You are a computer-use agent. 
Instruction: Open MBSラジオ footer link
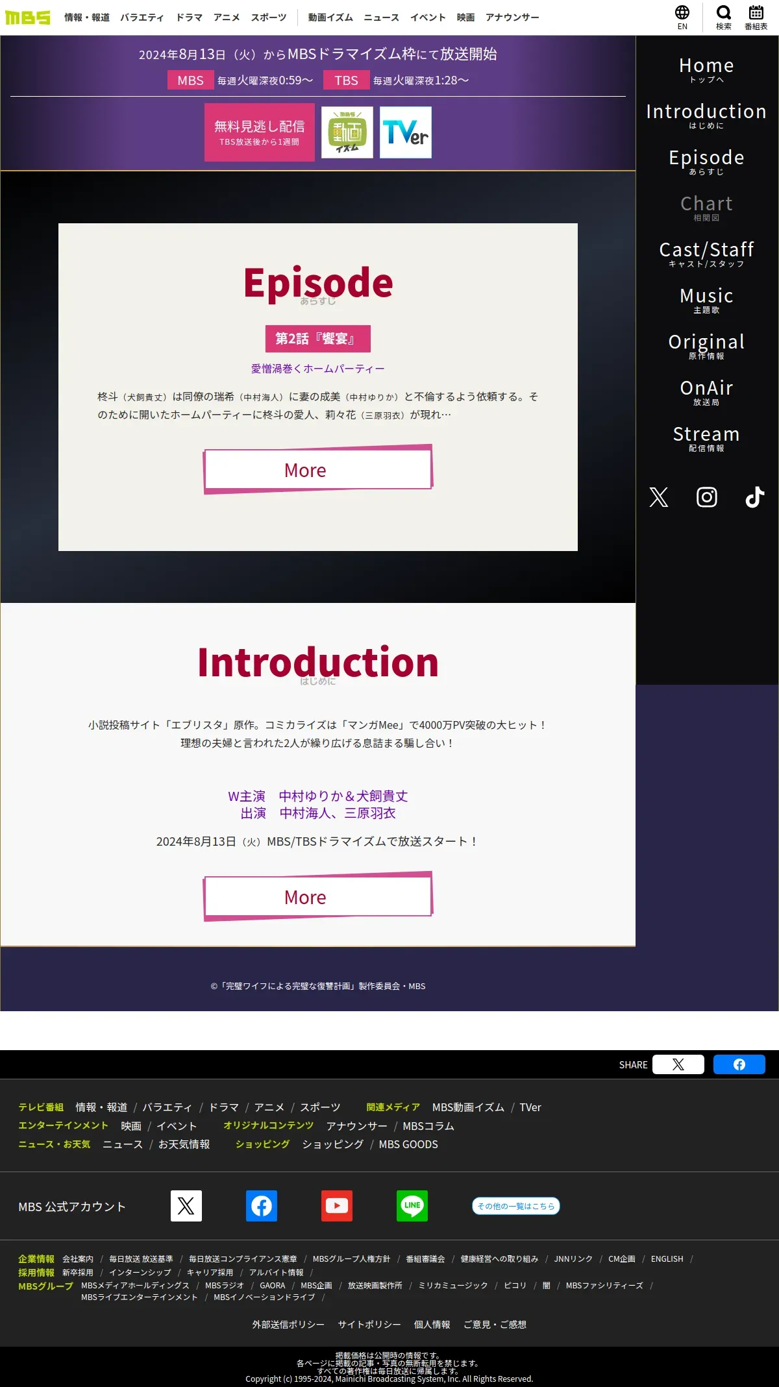tap(225, 1285)
